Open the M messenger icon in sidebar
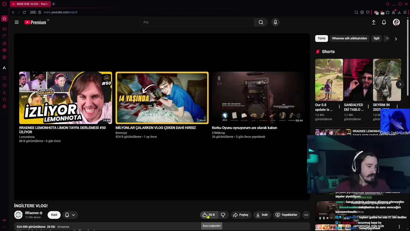 point(4,57)
